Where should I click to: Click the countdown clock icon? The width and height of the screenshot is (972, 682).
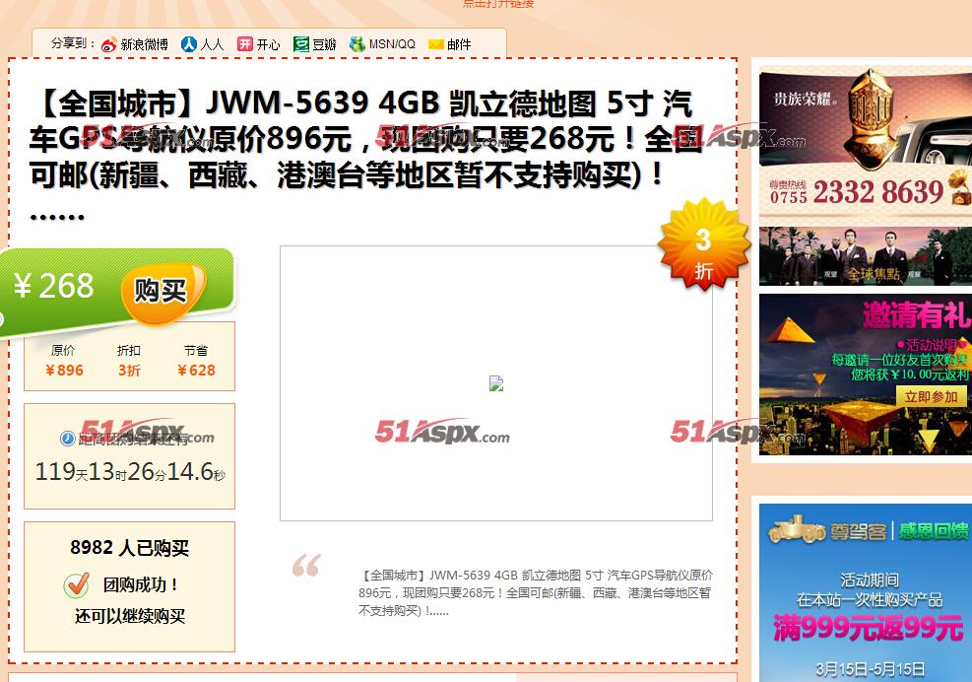[67, 439]
